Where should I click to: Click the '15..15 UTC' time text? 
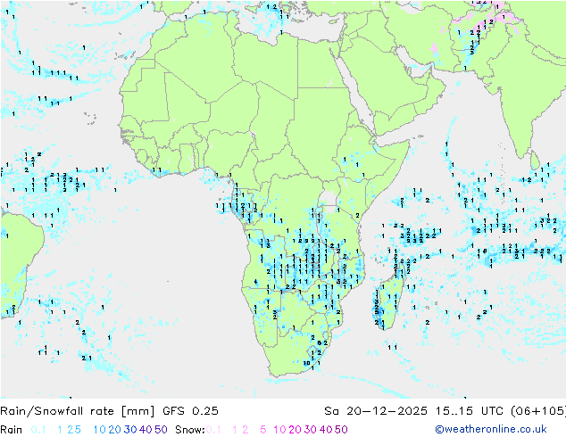point(469,410)
